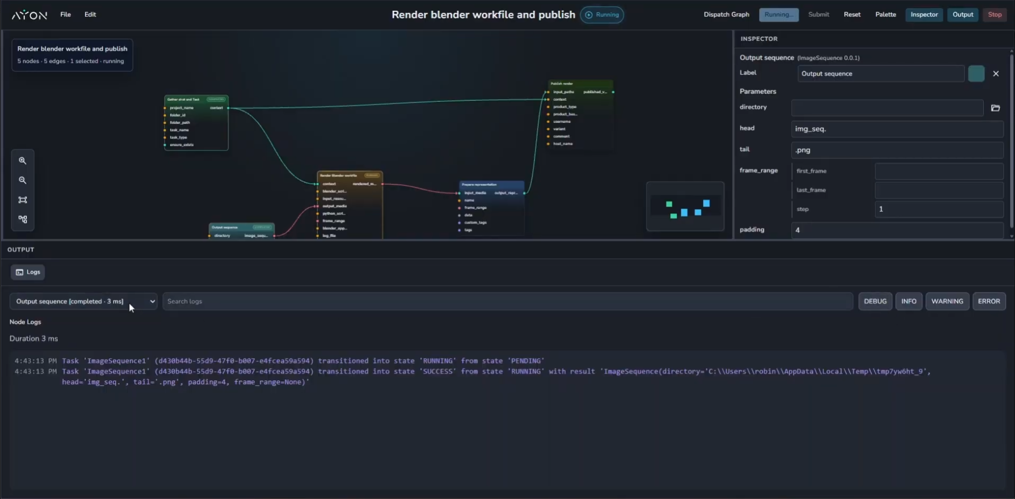Click the graph minimap
Image resolution: width=1015 pixels, height=499 pixels.
tap(685, 206)
